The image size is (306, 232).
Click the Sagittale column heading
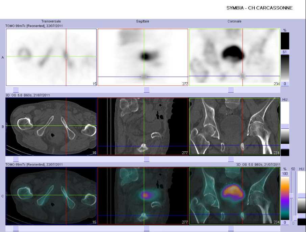click(x=143, y=21)
